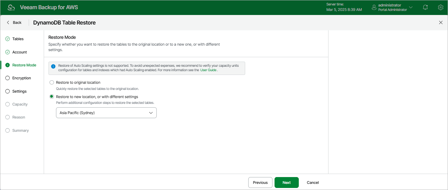Click the blue info icon in the notice
448x190 pixels.
(53, 66)
